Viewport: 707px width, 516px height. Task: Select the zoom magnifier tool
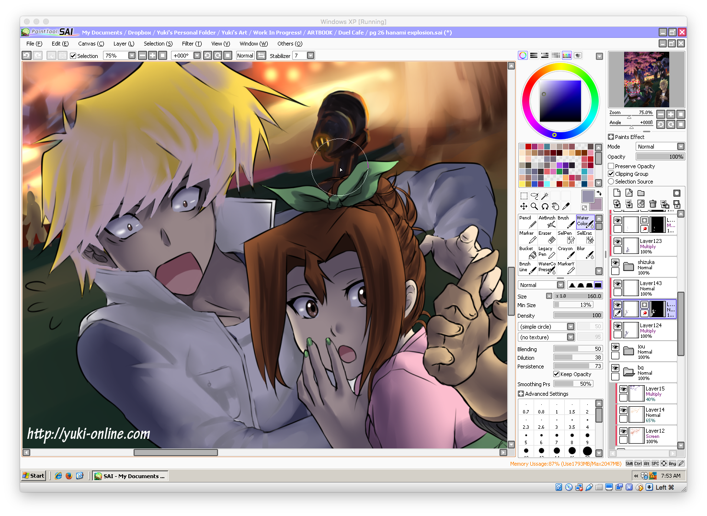(x=535, y=206)
